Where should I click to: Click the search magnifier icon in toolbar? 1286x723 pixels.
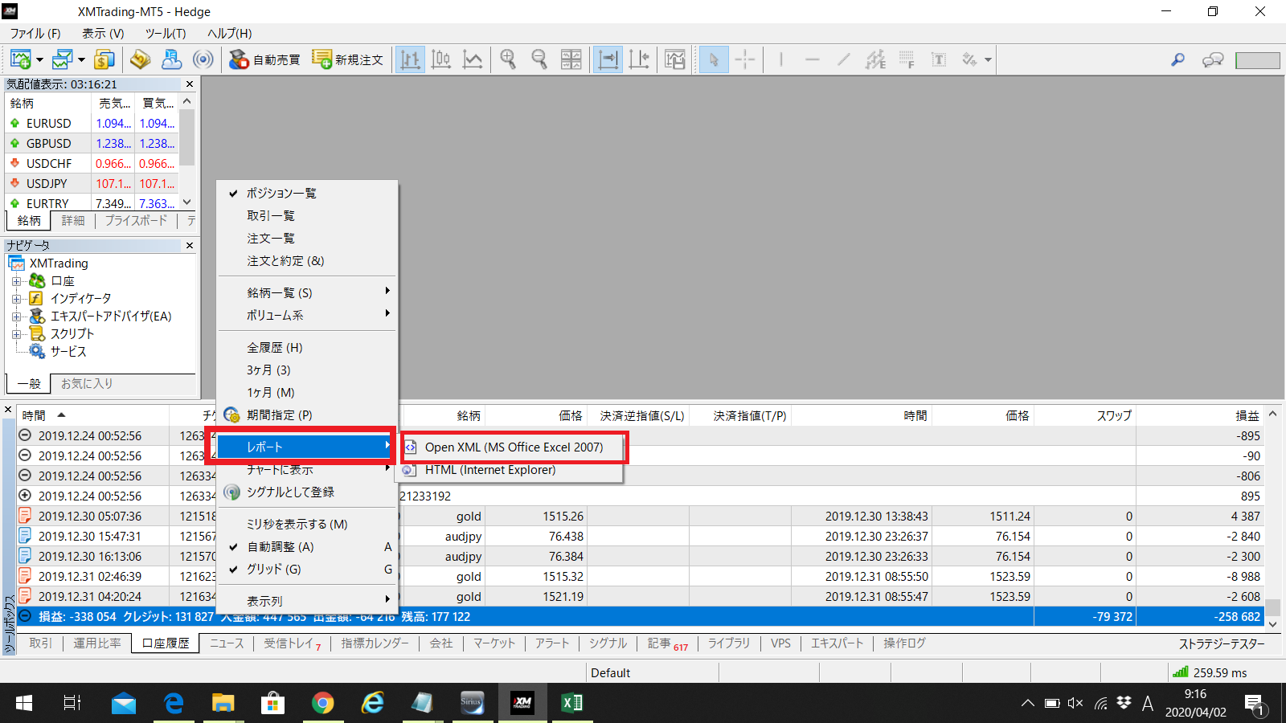1177,60
